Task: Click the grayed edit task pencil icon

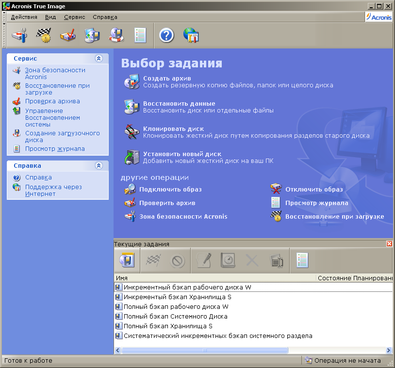Action: coord(203,260)
